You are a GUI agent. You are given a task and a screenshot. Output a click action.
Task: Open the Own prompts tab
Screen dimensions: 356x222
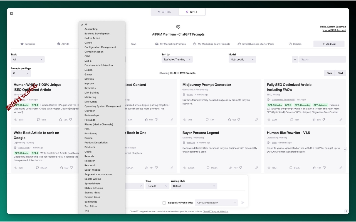tap(134, 44)
